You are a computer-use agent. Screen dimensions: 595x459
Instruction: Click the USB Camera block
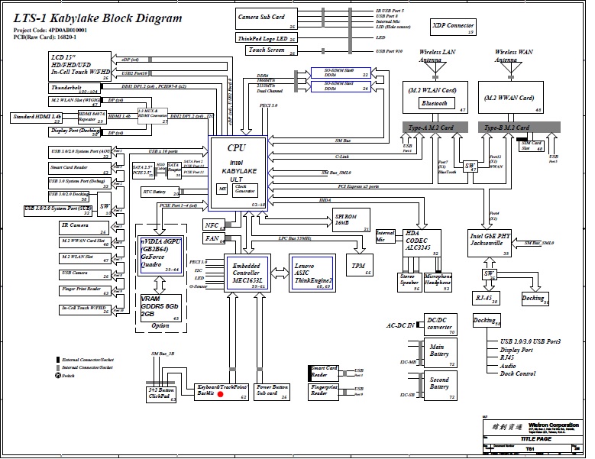[x=85, y=276]
